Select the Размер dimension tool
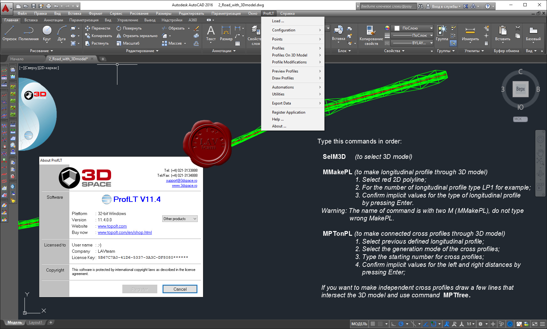This screenshot has height=329, width=547. pos(226,33)
